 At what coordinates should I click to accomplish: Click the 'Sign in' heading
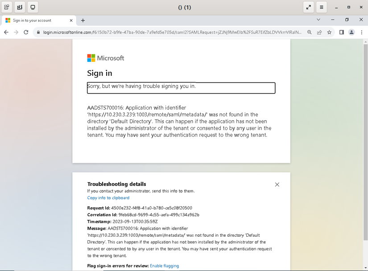(x=99, y=73)
